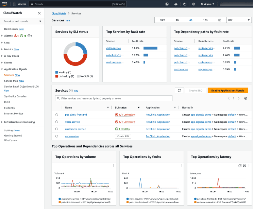Open the console settings gear in top bar
253x209 pixels.
click(193, 4)
